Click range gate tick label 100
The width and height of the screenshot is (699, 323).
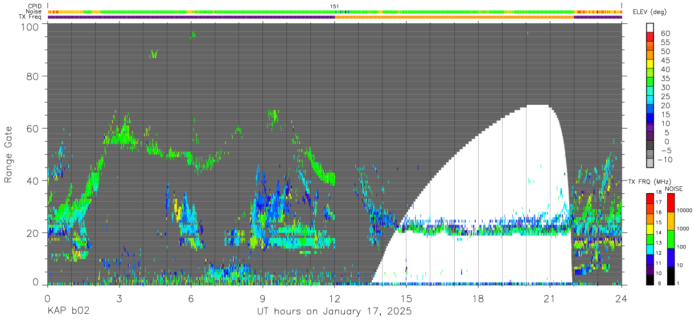[x=31, y=27]
